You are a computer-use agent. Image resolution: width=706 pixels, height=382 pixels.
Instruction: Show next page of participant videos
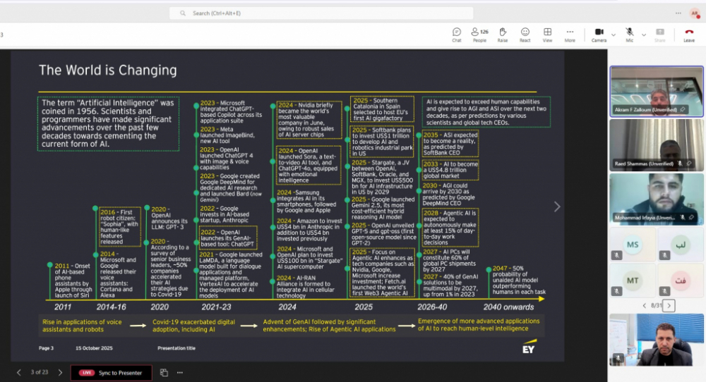point(669,305)
